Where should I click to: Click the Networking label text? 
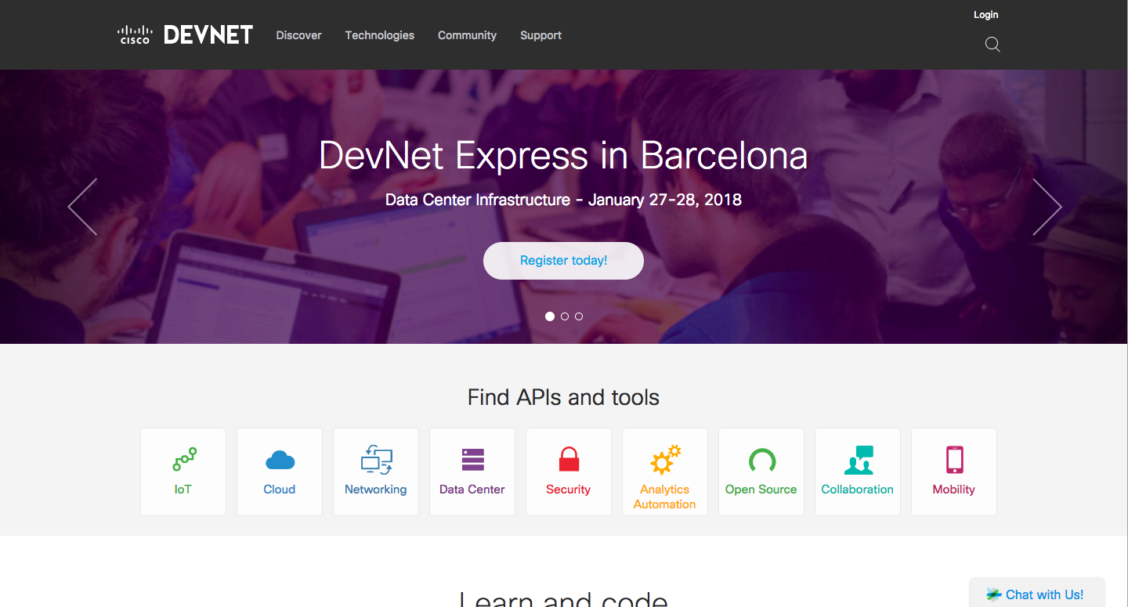pos(376,490)
